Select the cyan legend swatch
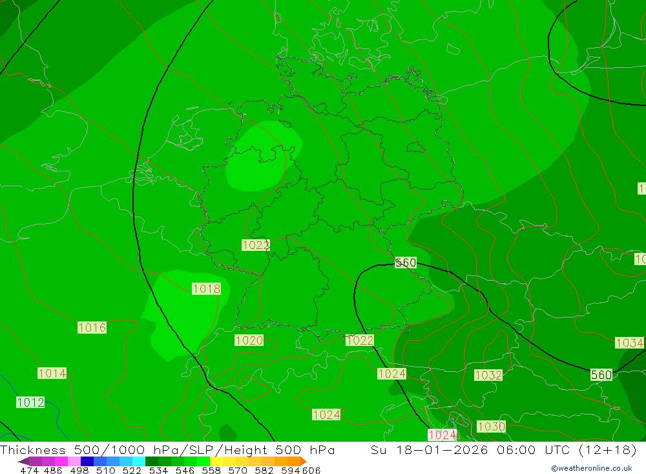This screenshot has height=474, width=646. pyautogui.click(x=139, y=461)
